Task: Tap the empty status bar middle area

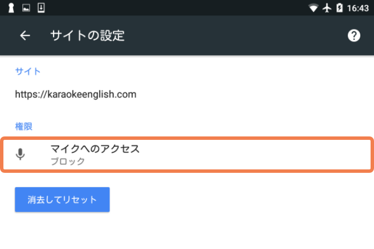Action: (177, 8)
